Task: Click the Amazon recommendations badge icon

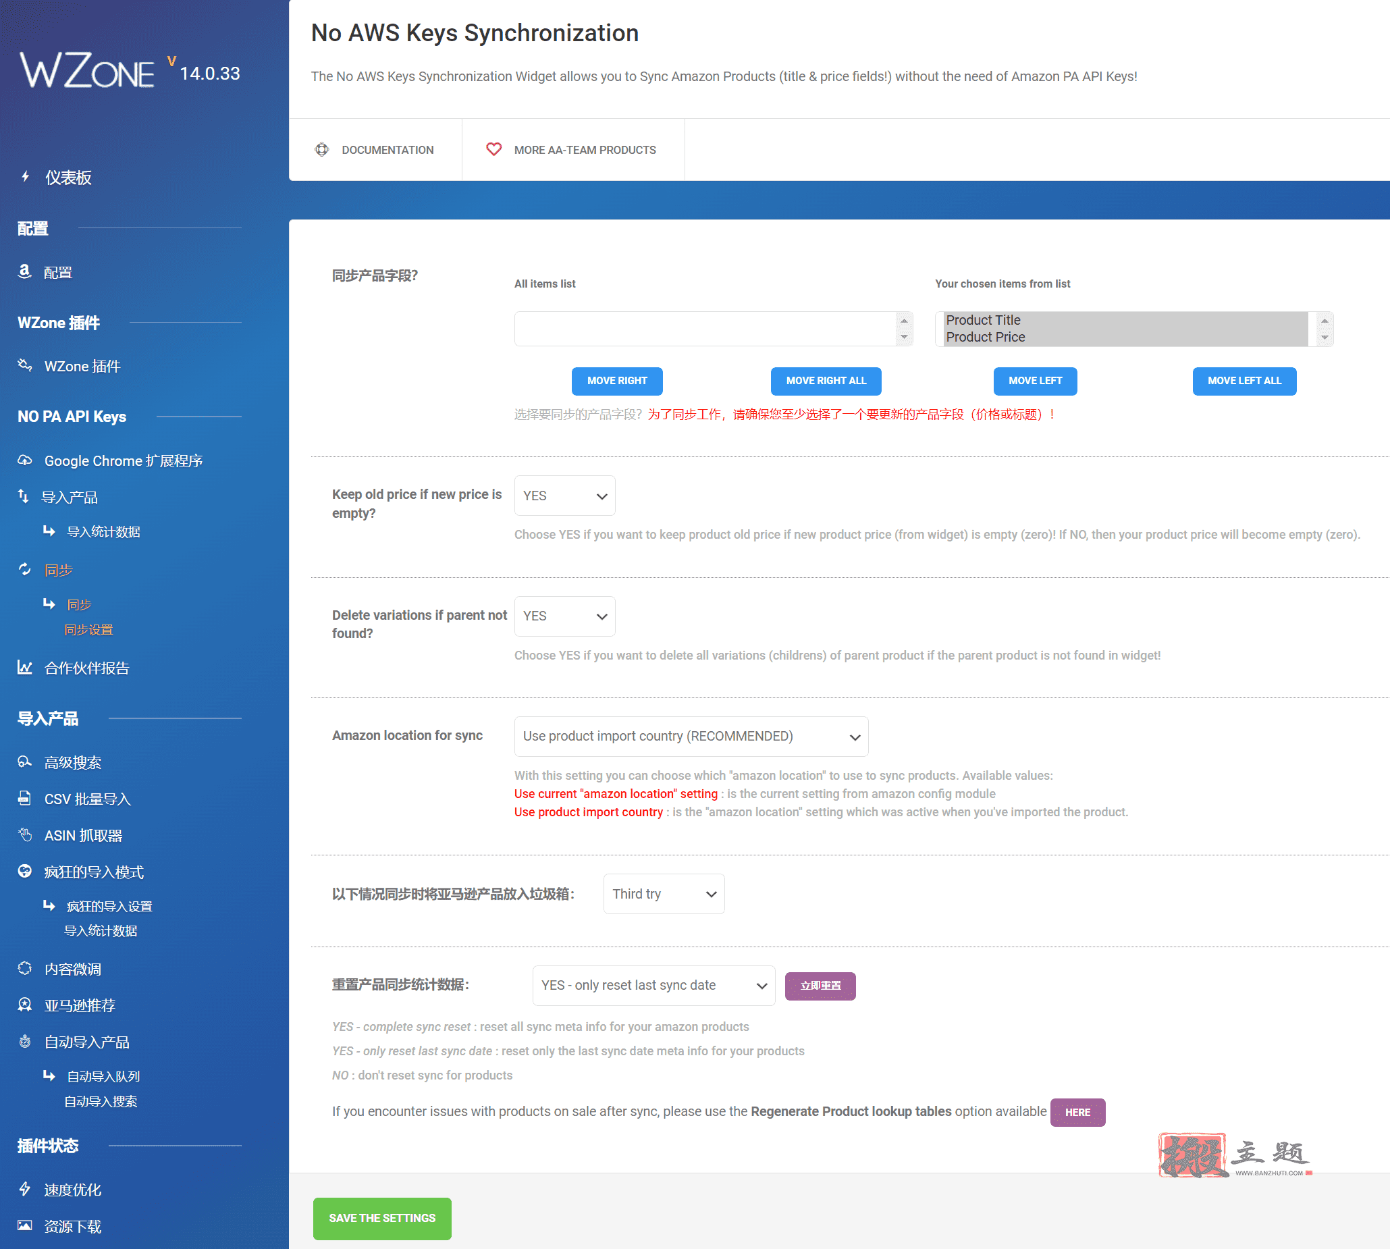Action: (x=25, y=1004)
